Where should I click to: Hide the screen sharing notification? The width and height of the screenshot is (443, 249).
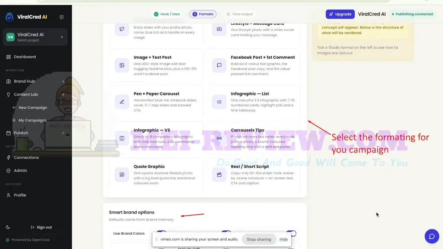pyautogui.click(x=283, y=239)
